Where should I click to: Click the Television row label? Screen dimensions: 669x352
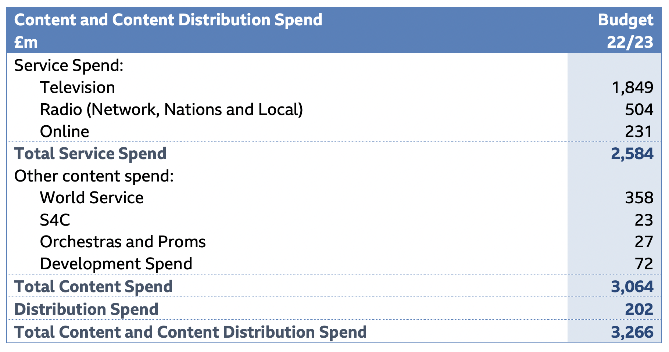tap(77, 88)
